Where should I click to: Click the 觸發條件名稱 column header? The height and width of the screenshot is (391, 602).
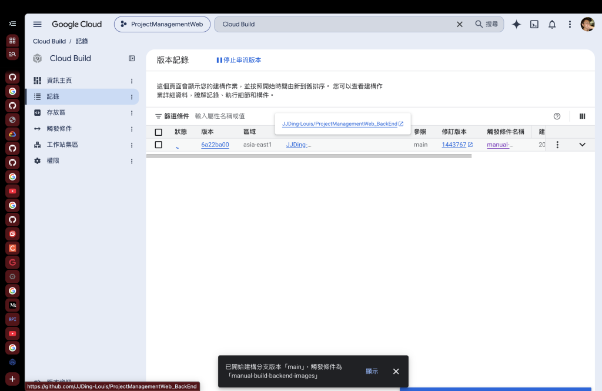tap(506, 132)
